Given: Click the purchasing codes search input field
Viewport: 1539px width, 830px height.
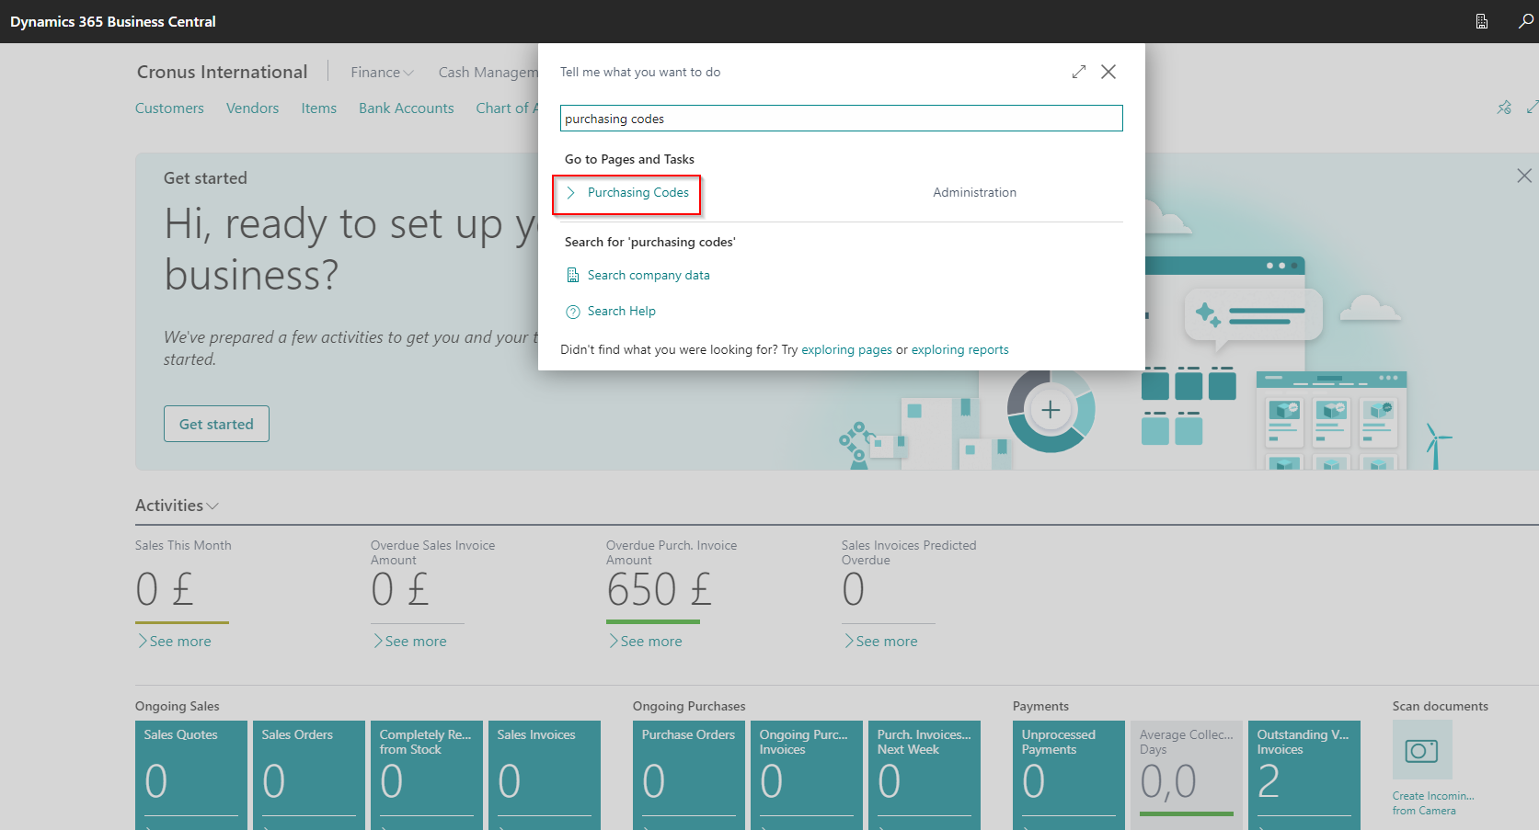Looking at the screenshot, I should click(x=841, y=118).
